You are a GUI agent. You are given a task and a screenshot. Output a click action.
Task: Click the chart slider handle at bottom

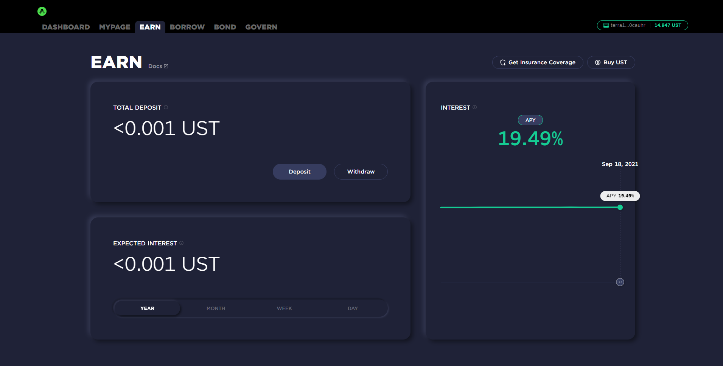(620, 282)
